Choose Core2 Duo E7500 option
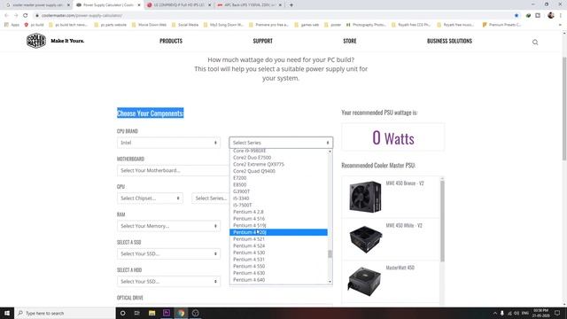The width and height of the screenshot is (567, 319). [278, 158]
